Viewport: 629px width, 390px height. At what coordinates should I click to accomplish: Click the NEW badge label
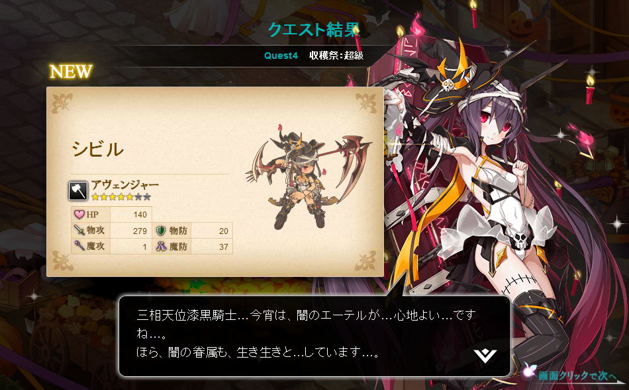pos(71,71)
